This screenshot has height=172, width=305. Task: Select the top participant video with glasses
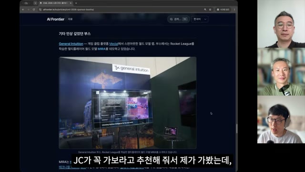pos(281,24)
